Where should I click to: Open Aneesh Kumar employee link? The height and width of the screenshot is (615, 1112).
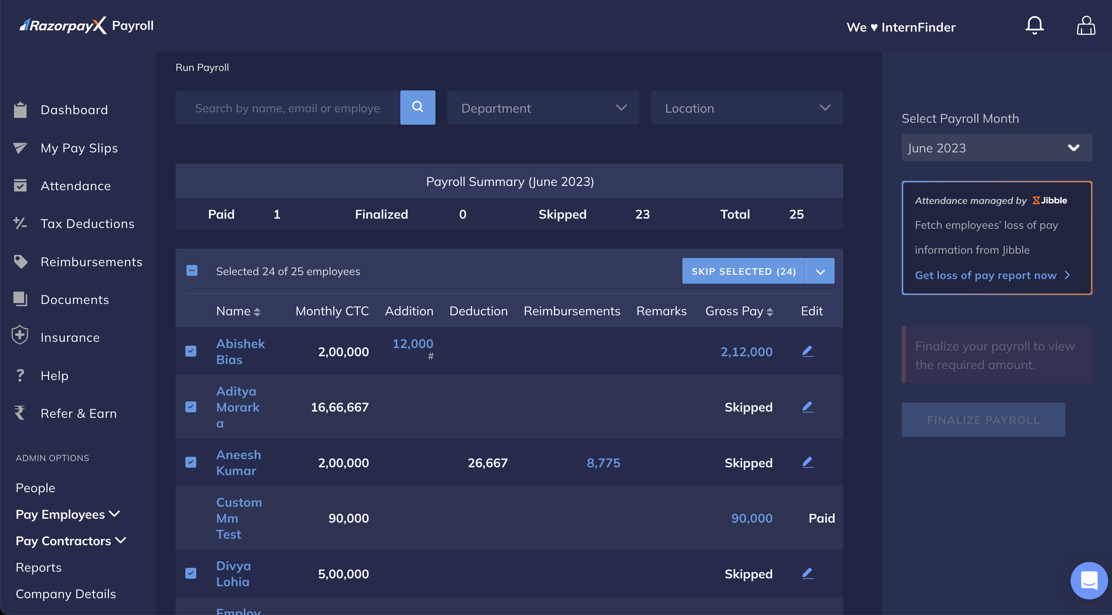coord(238,463)
